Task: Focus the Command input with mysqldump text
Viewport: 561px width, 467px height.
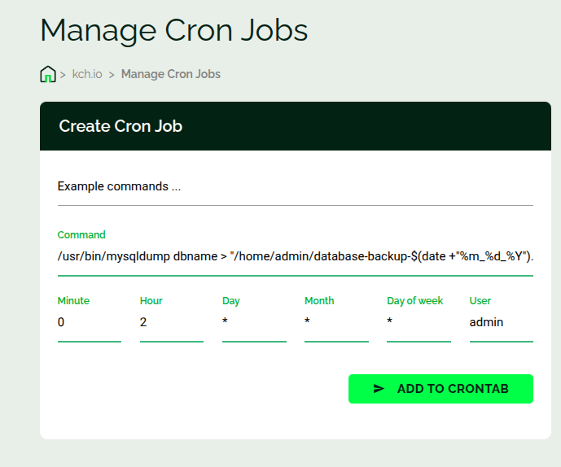Action: pyautogui.click(x=295, y=256)
